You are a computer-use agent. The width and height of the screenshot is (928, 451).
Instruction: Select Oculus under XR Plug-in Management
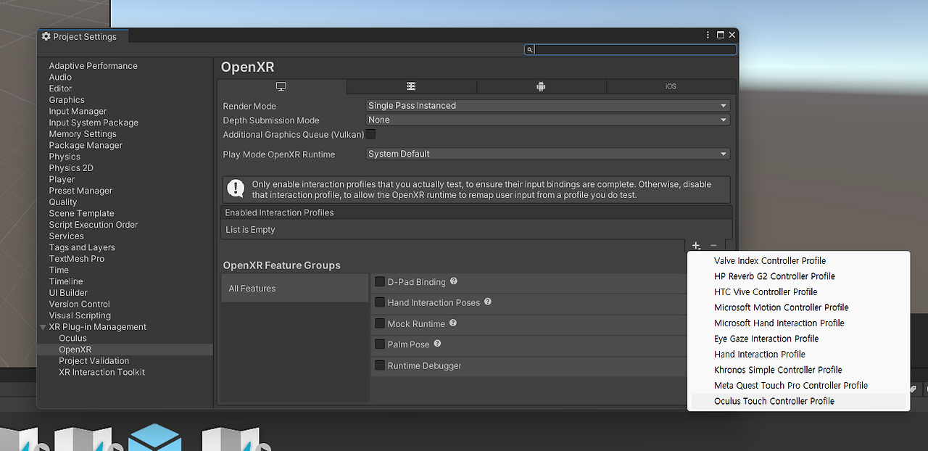[72, 338]
